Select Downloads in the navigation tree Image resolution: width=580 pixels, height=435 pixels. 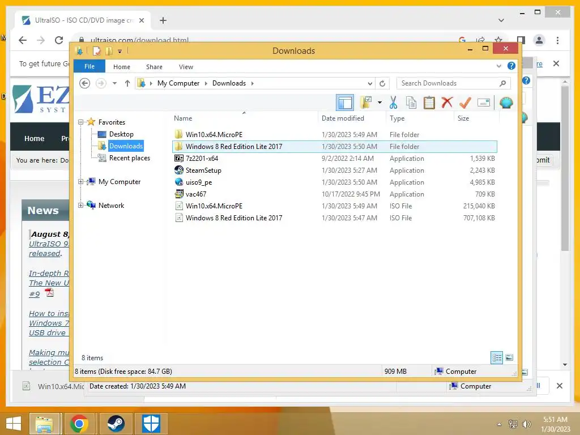(126, 146)
